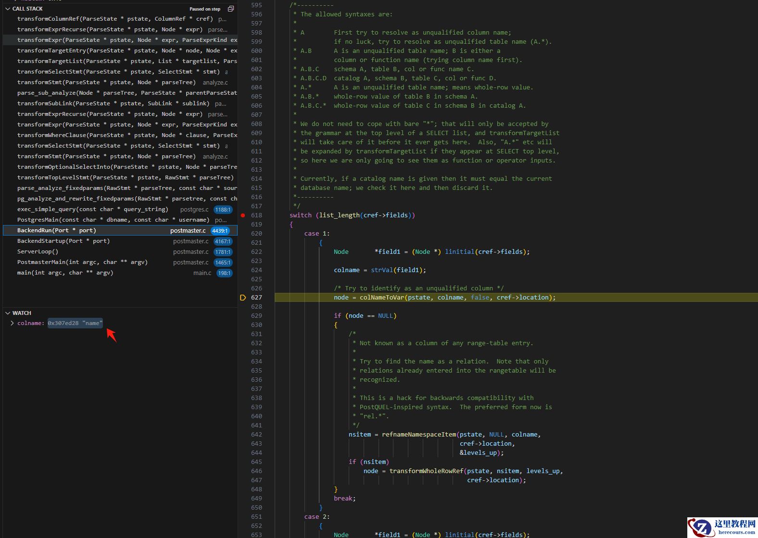Click the 1465:1 badge beside PostmasterMain
758x538 pixels.
point(223,263)
